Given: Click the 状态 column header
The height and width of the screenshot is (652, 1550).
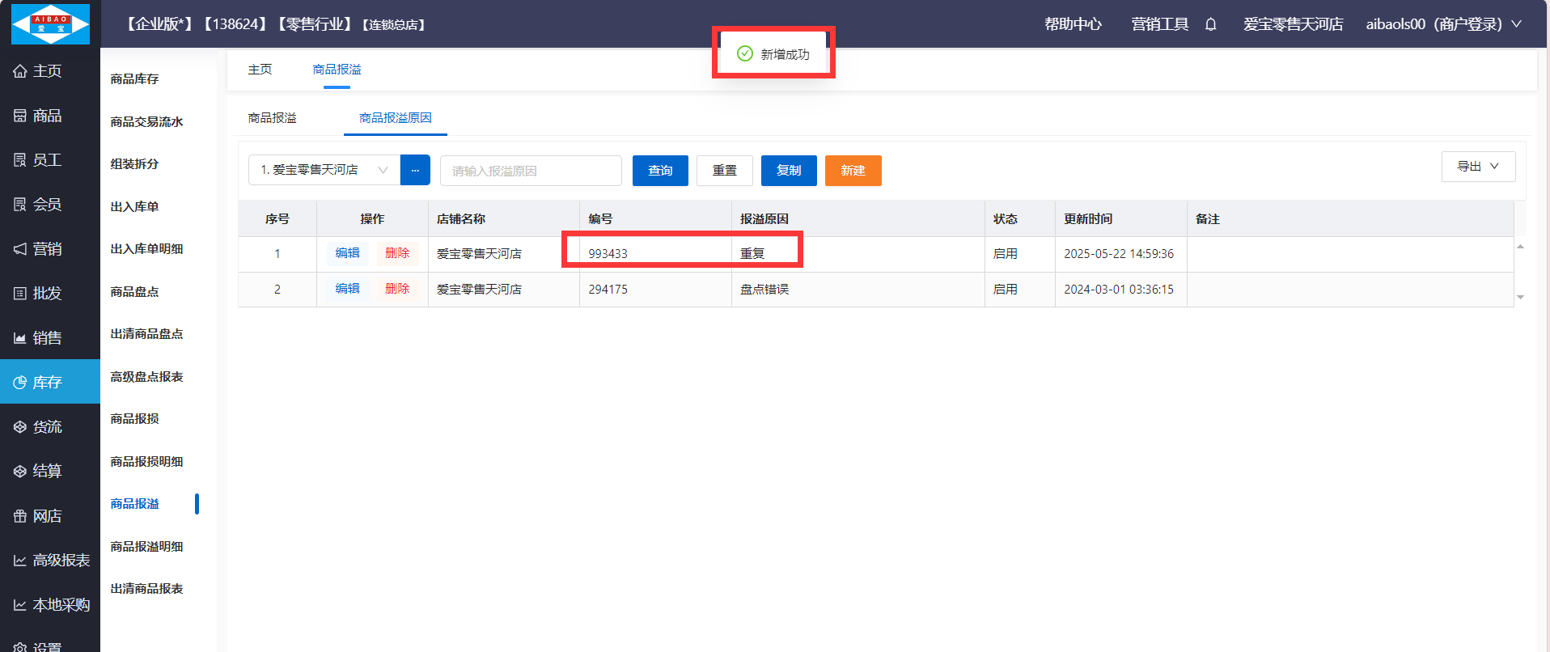Looking at the screenshot, I should click(x=1020, y=219).
